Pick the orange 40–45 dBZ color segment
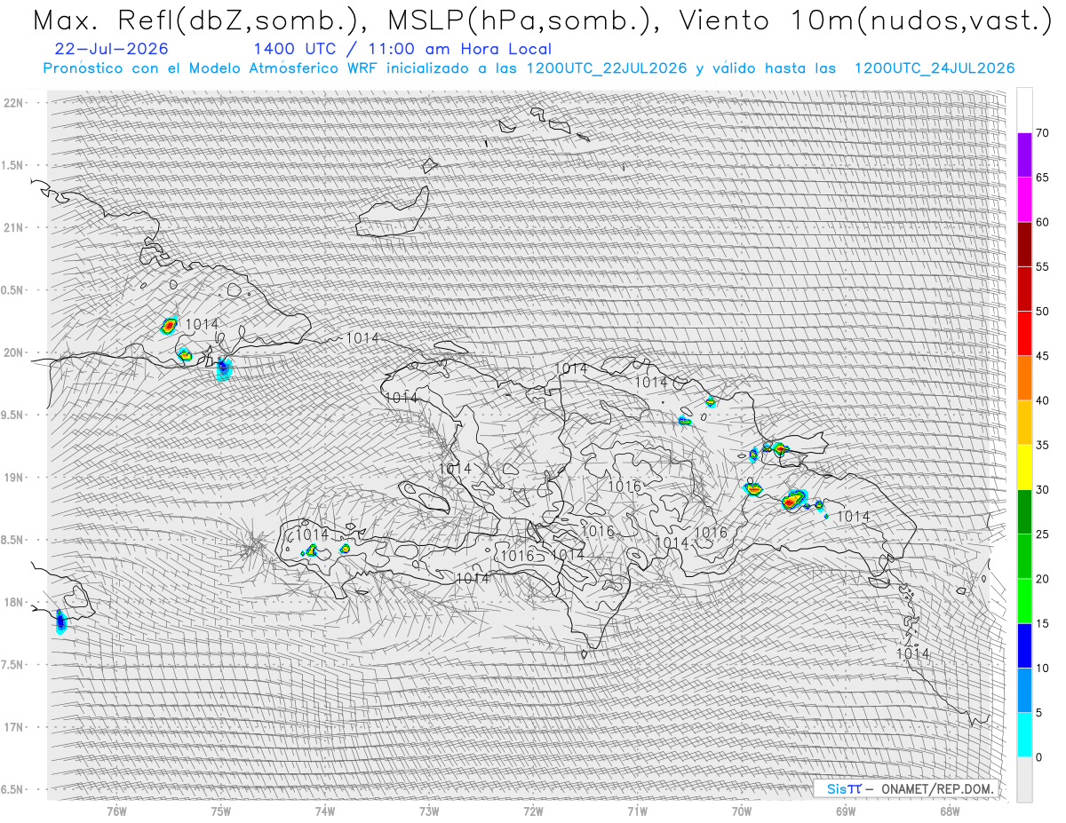 1024,378
